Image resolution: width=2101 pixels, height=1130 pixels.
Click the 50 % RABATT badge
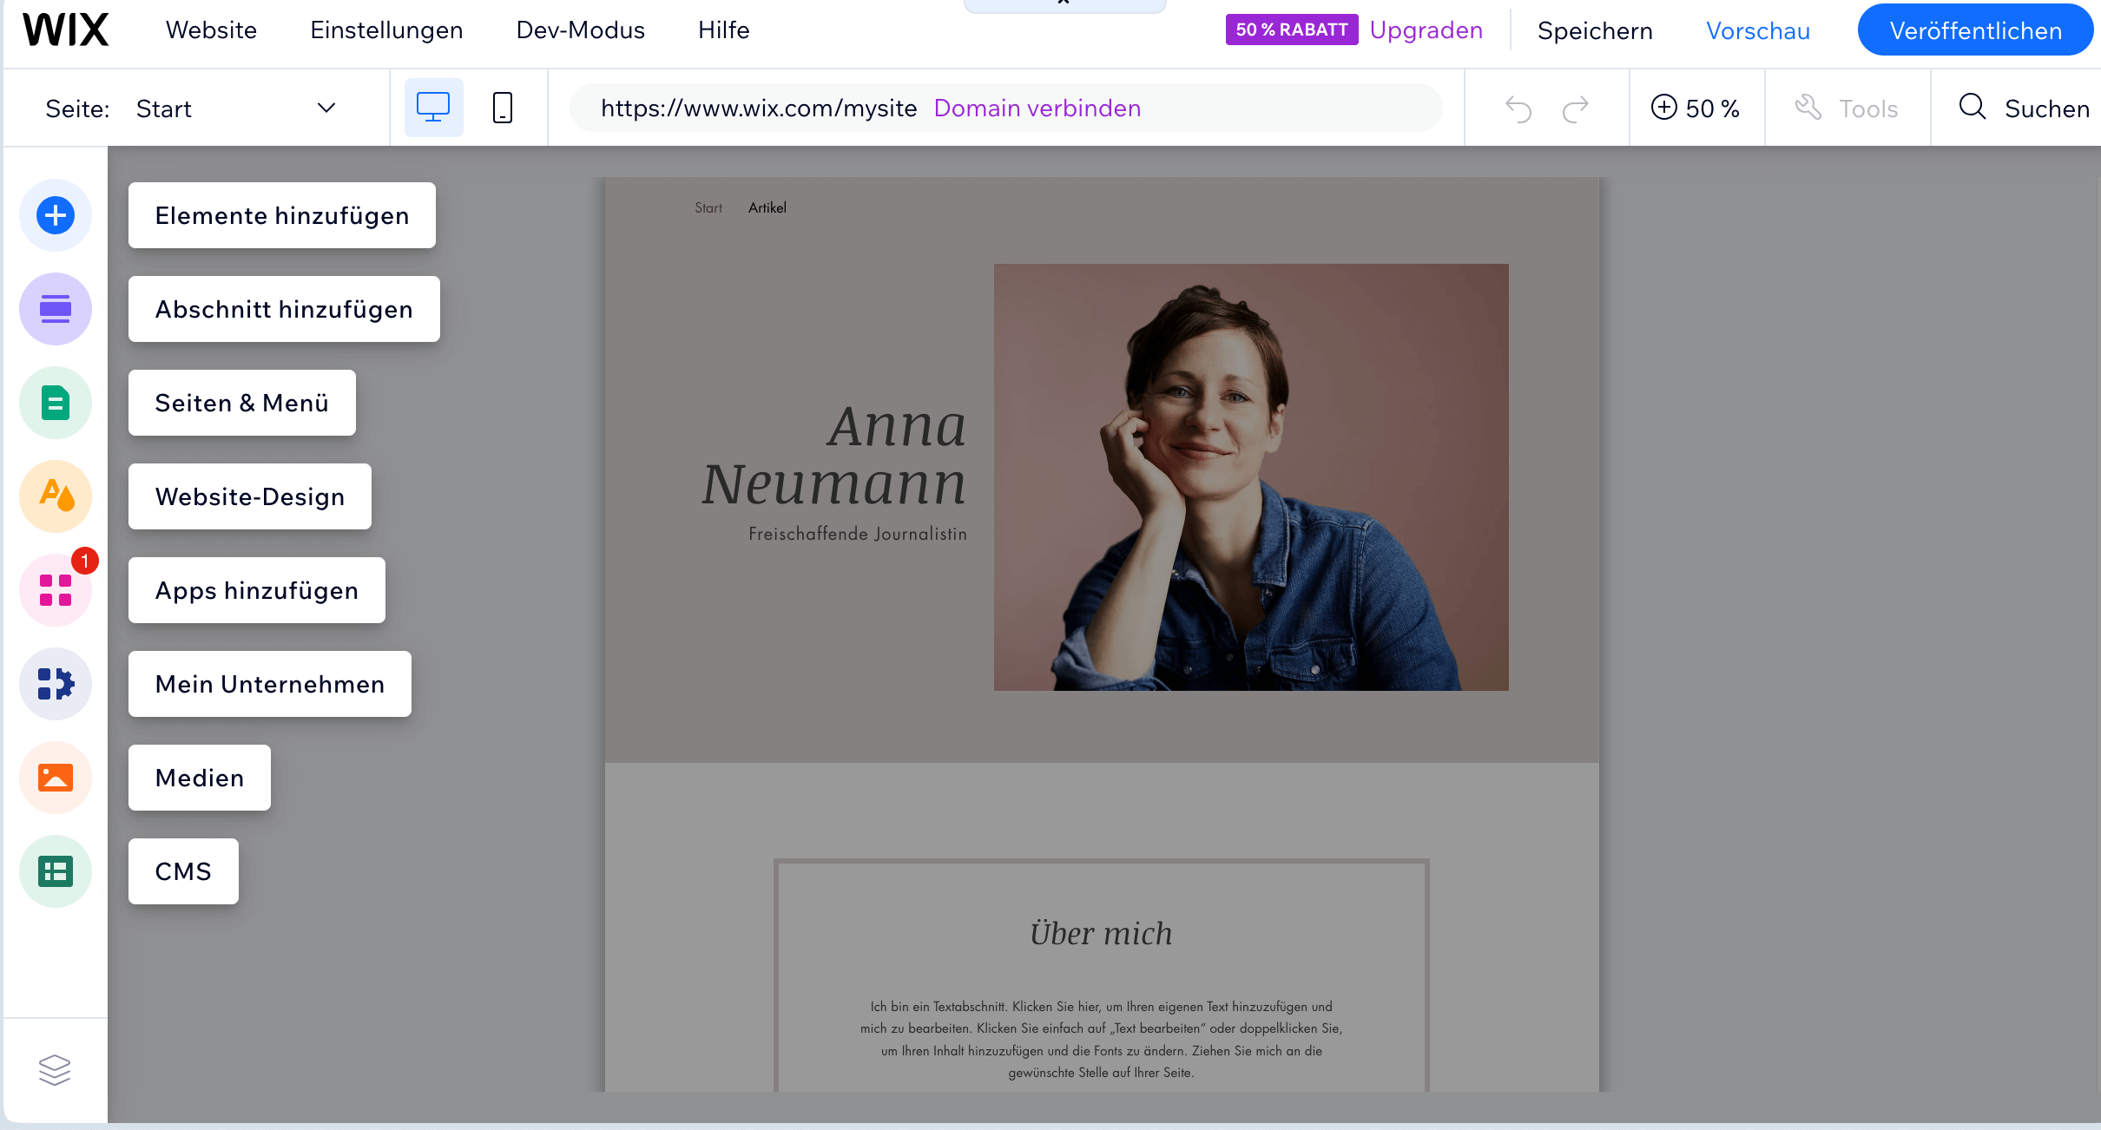pyautogui.click(x=1292, y=30)
